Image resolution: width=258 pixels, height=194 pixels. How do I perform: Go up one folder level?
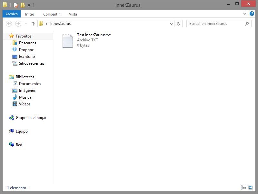tap(33, 24)
